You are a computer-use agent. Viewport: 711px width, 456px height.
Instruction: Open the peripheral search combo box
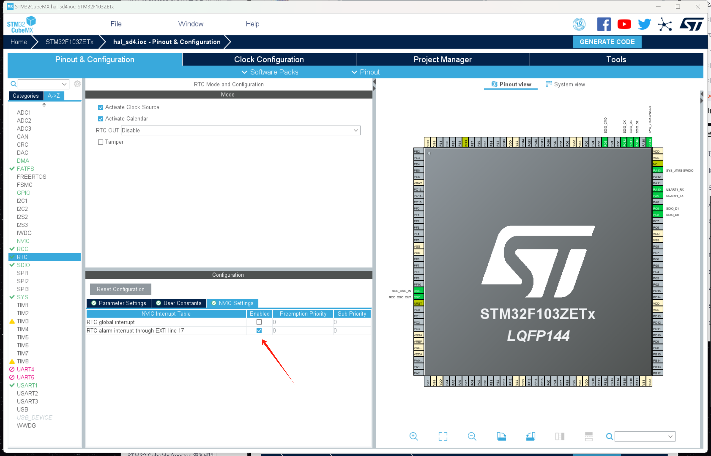click(44, 84)
